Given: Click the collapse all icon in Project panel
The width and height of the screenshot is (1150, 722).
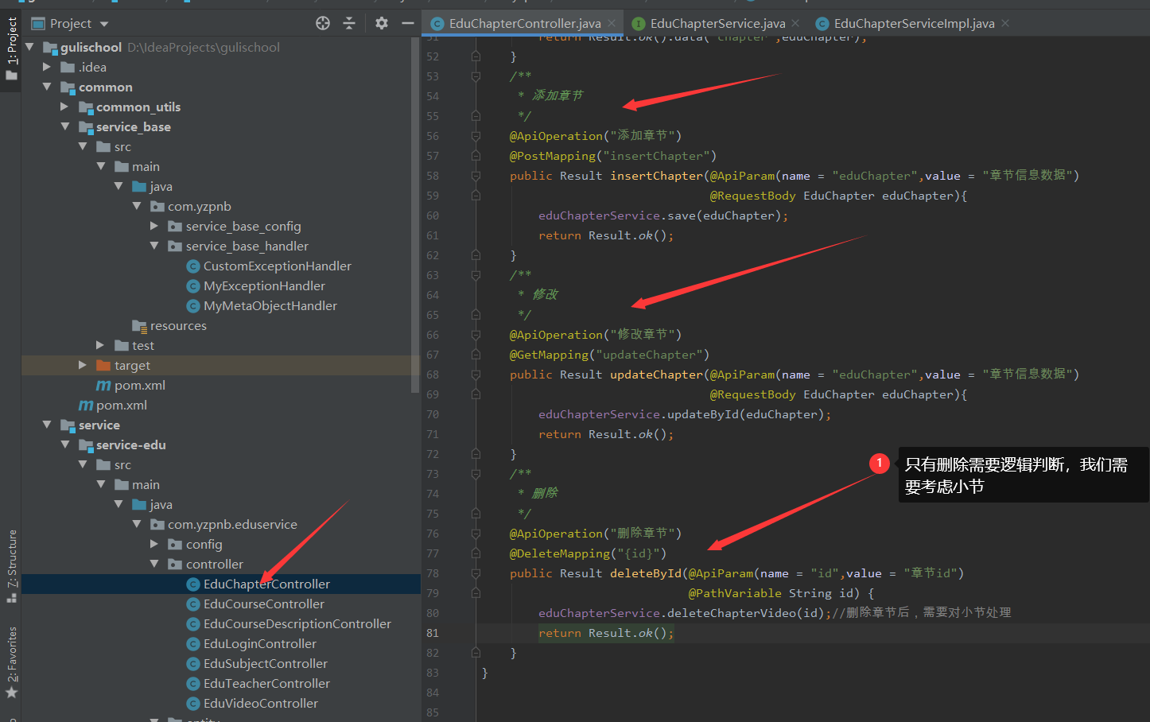Looking at the screenshot, I should pos(349,23).
